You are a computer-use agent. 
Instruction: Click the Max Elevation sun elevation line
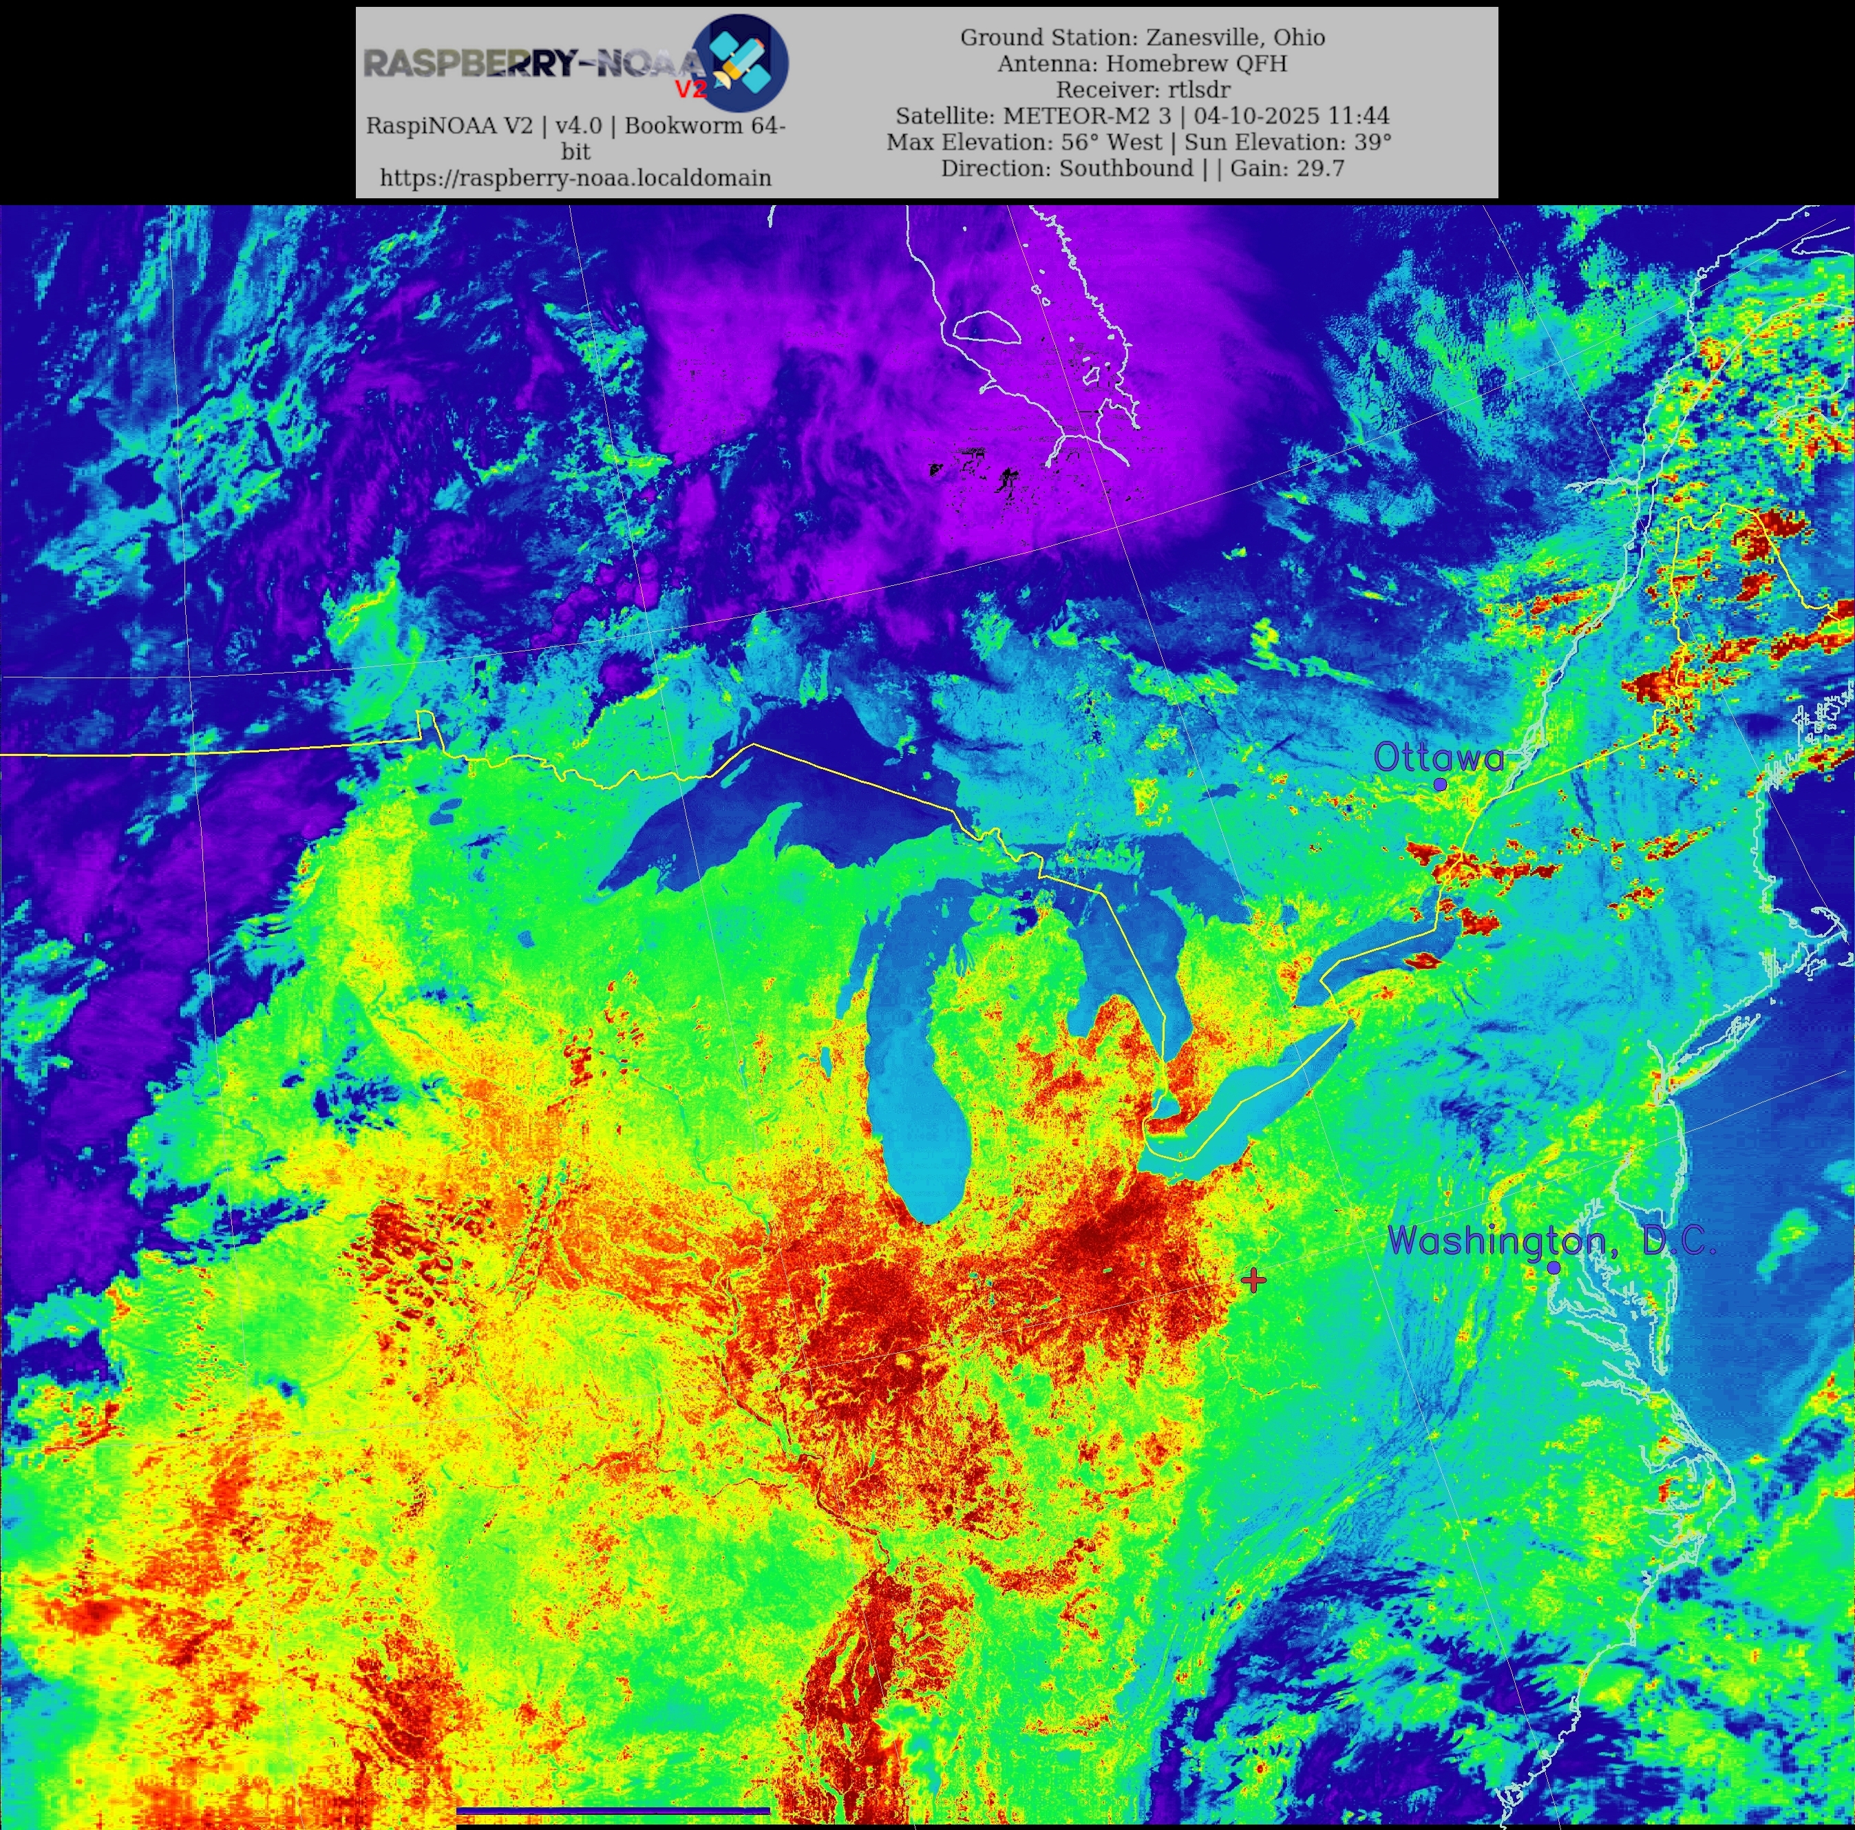pyautogui.click(x=1138, y=143)
